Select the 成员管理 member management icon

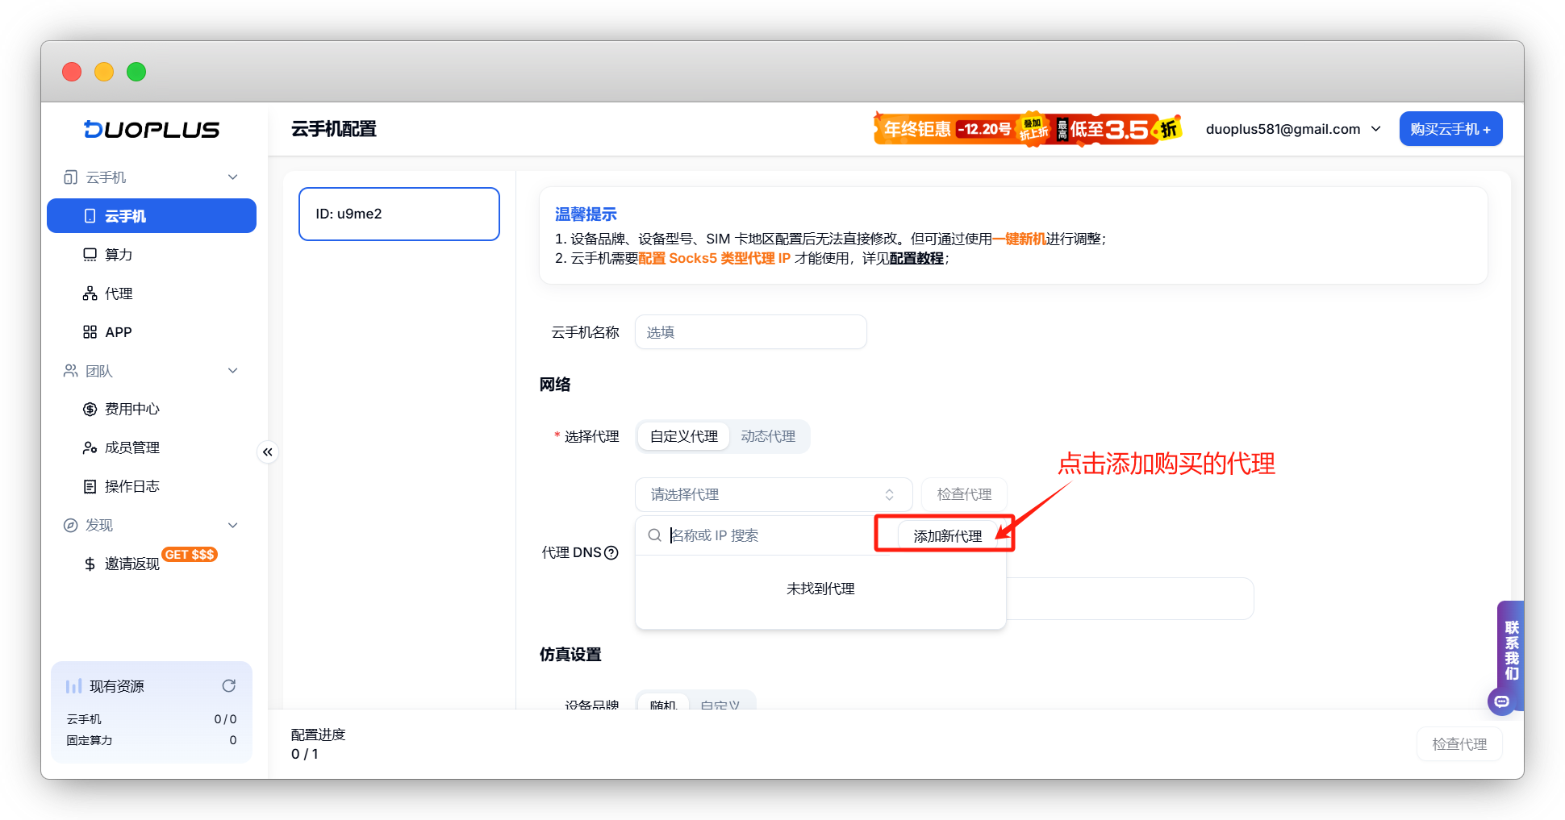pos(90,447)
